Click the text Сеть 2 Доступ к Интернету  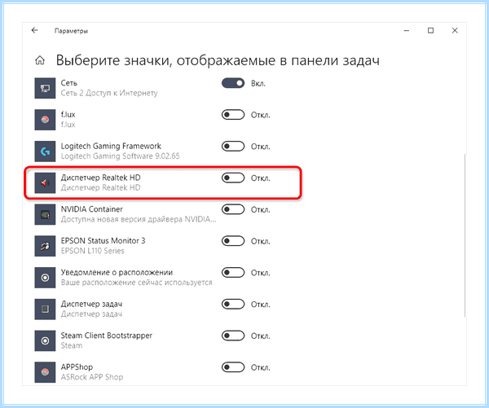click(109, 93)
